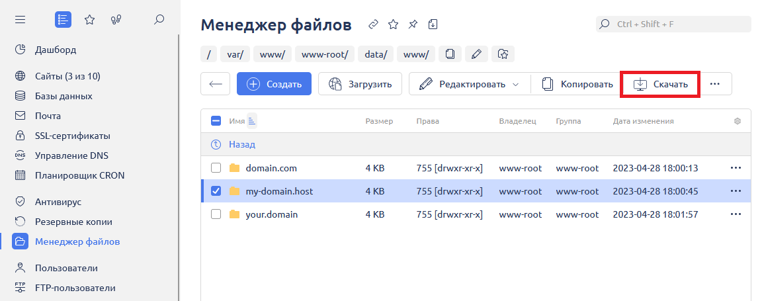The height and width of the screenshot is (301, 762).
Task: Open Почта in the sidebar
Action: (48, 116)
